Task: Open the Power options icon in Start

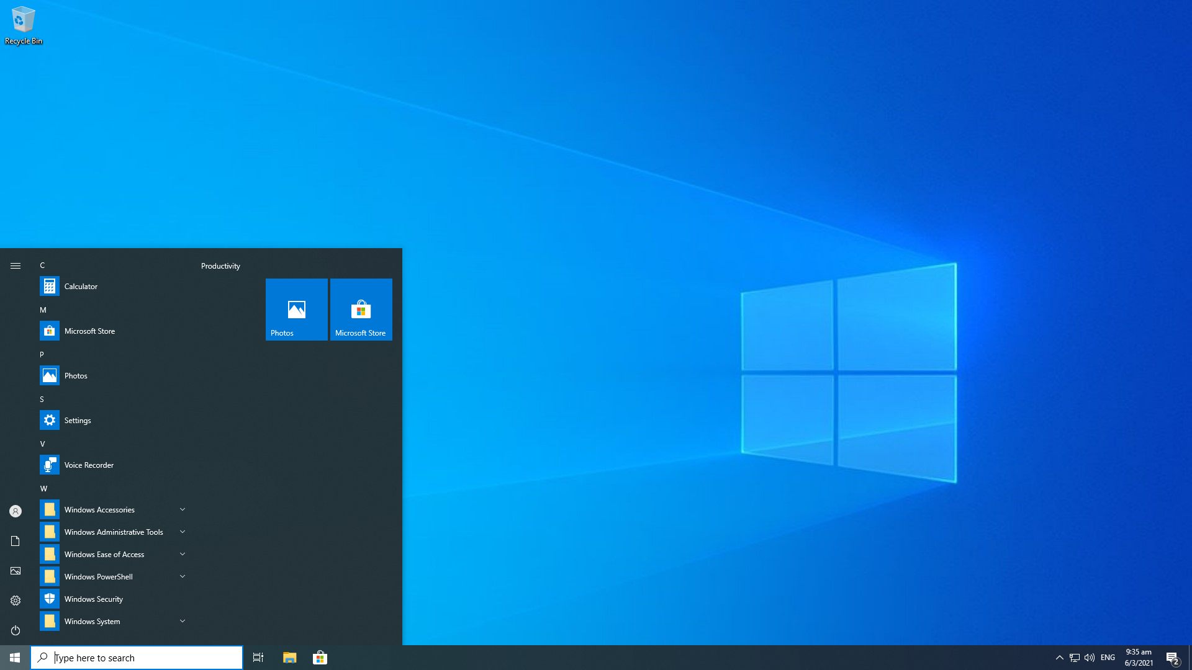Action: (x=16, y=630)
